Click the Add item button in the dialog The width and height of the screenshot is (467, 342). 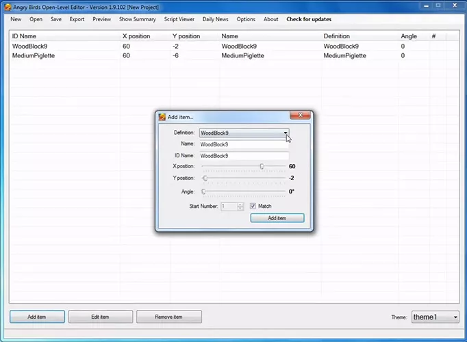(277, 218)
